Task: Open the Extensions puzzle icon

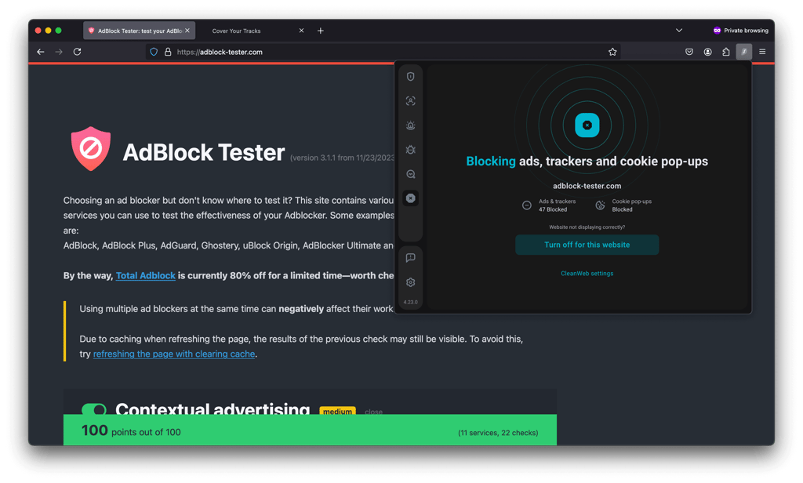Action: [x=725, y=52]
